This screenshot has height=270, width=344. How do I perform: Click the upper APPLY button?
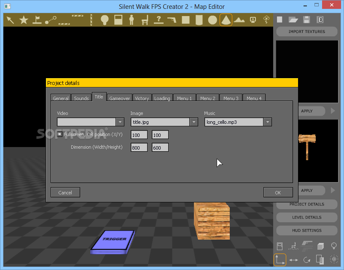tap(312, 111)
